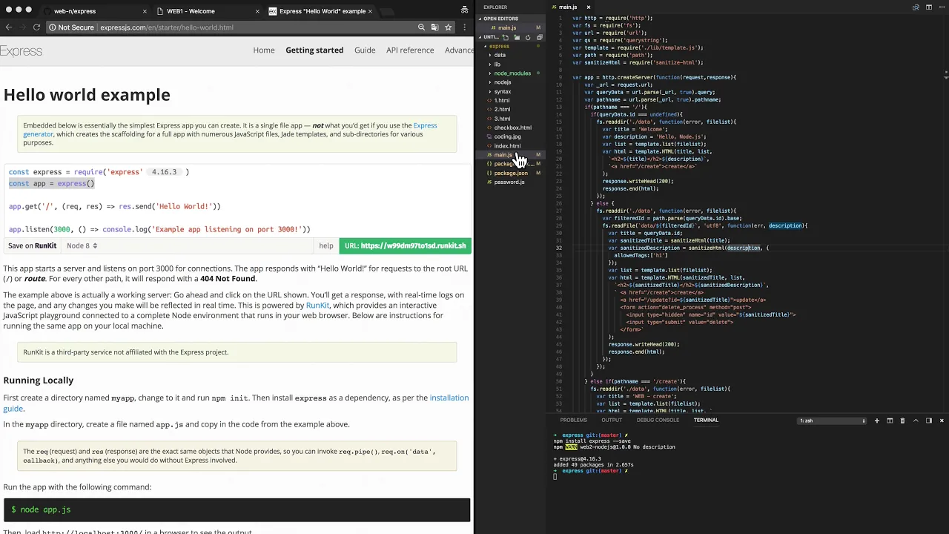Screen dimensions: 949x534
Task: Kill terminal with trash icon
Action: click(902, 421)
